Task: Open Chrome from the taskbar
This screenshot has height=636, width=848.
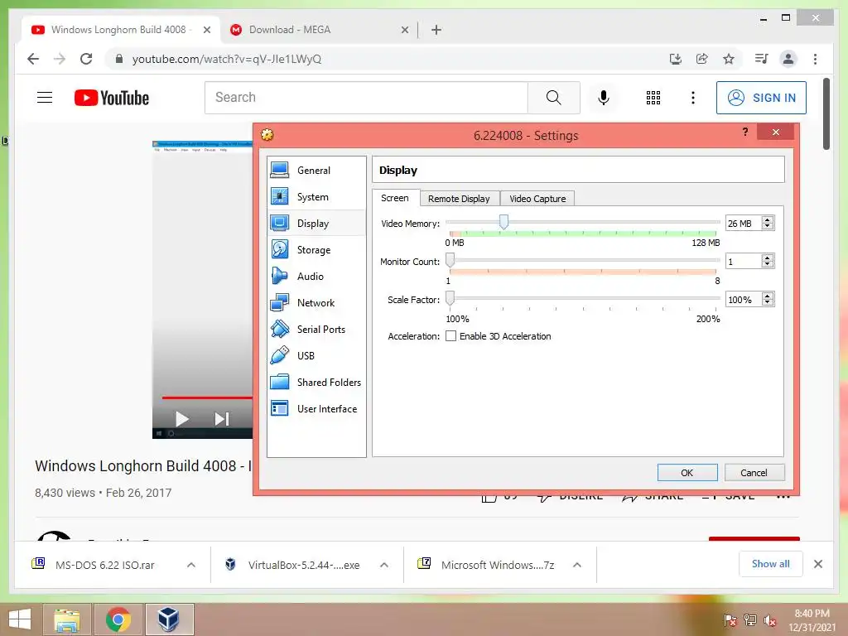Action: (x=118, y=619)
